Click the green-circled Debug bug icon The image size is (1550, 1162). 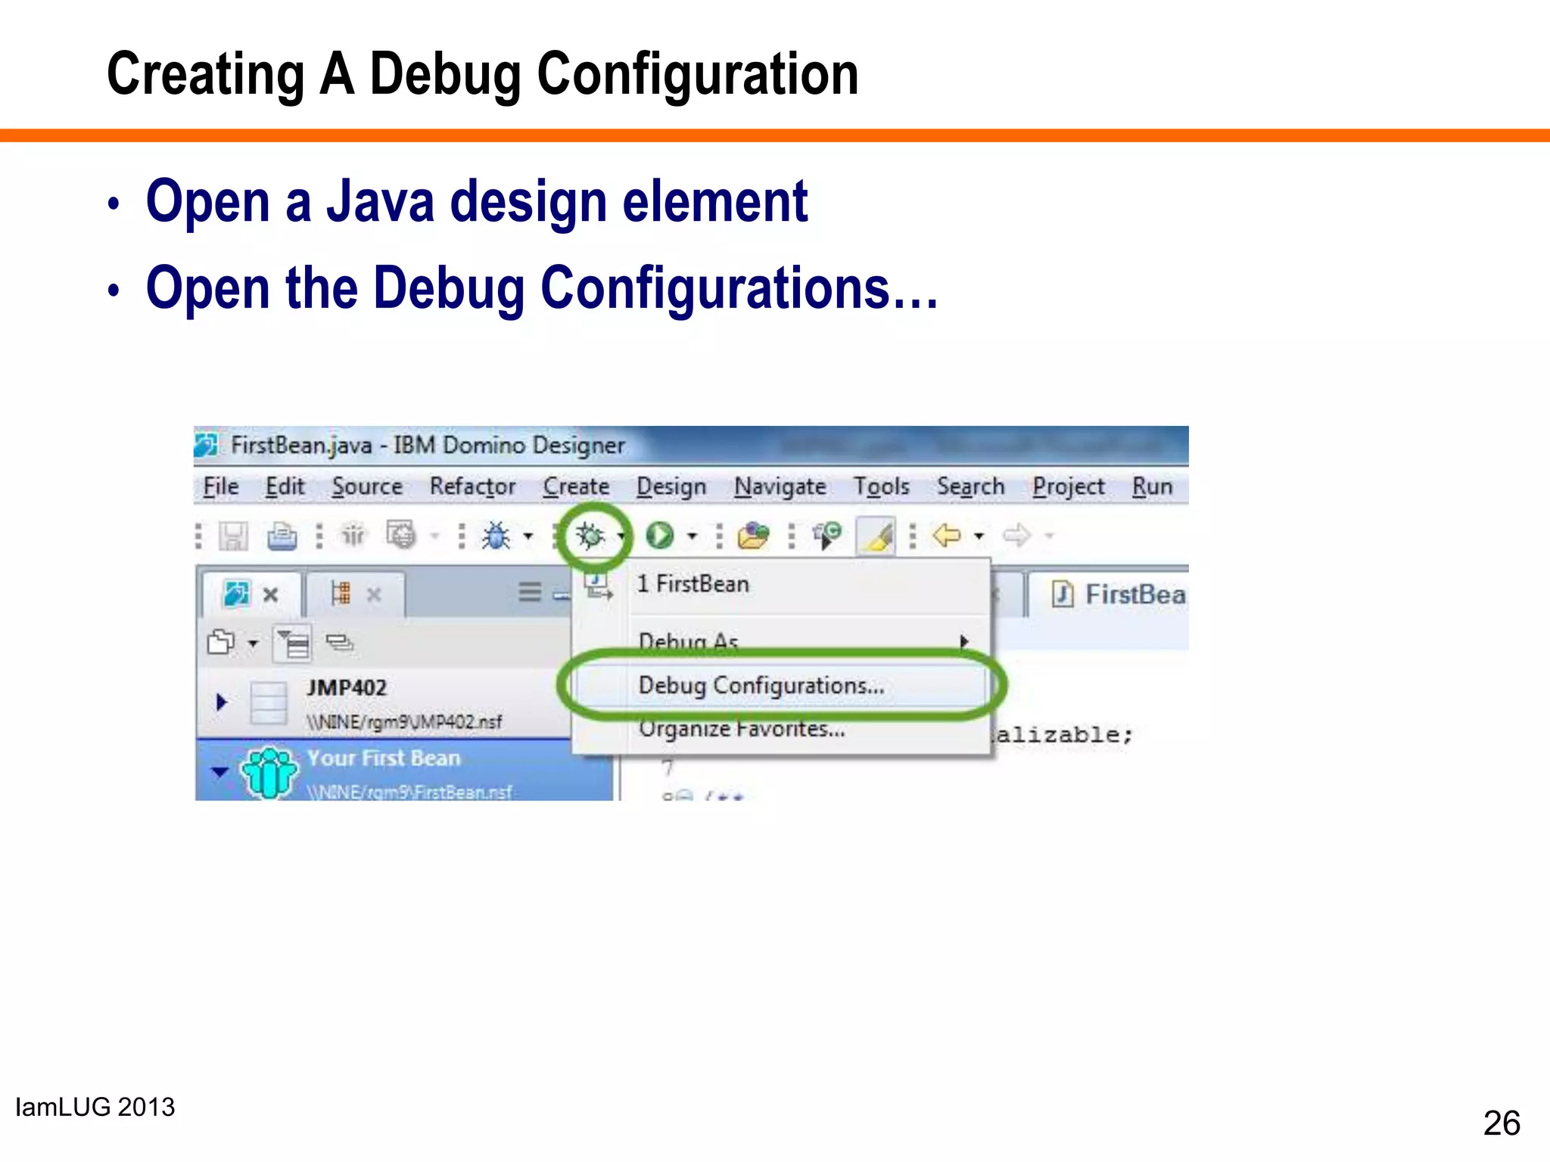(590, 536)
